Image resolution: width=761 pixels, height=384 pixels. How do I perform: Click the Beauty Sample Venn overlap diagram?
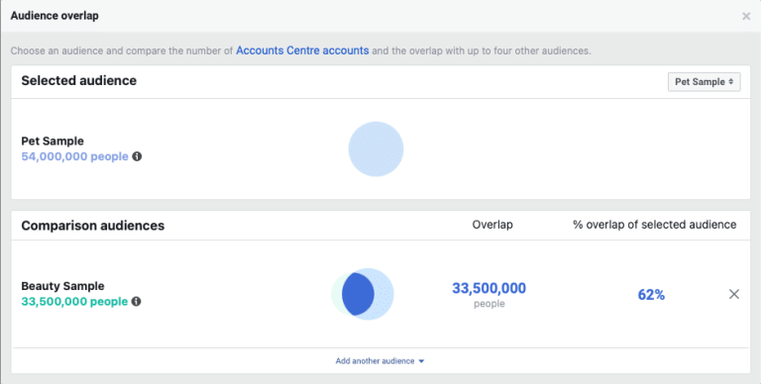pyautogui.click(x=363, y=294)
